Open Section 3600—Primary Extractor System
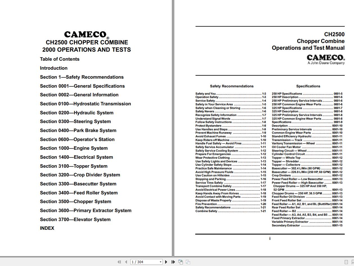 coord(86,210)
